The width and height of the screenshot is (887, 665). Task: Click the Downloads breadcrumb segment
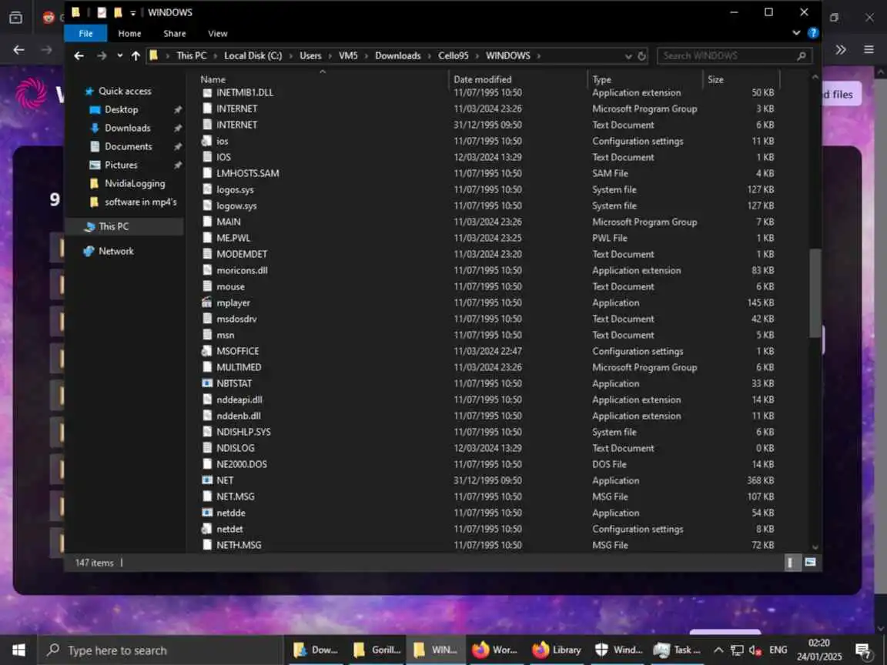pos(397,55)
